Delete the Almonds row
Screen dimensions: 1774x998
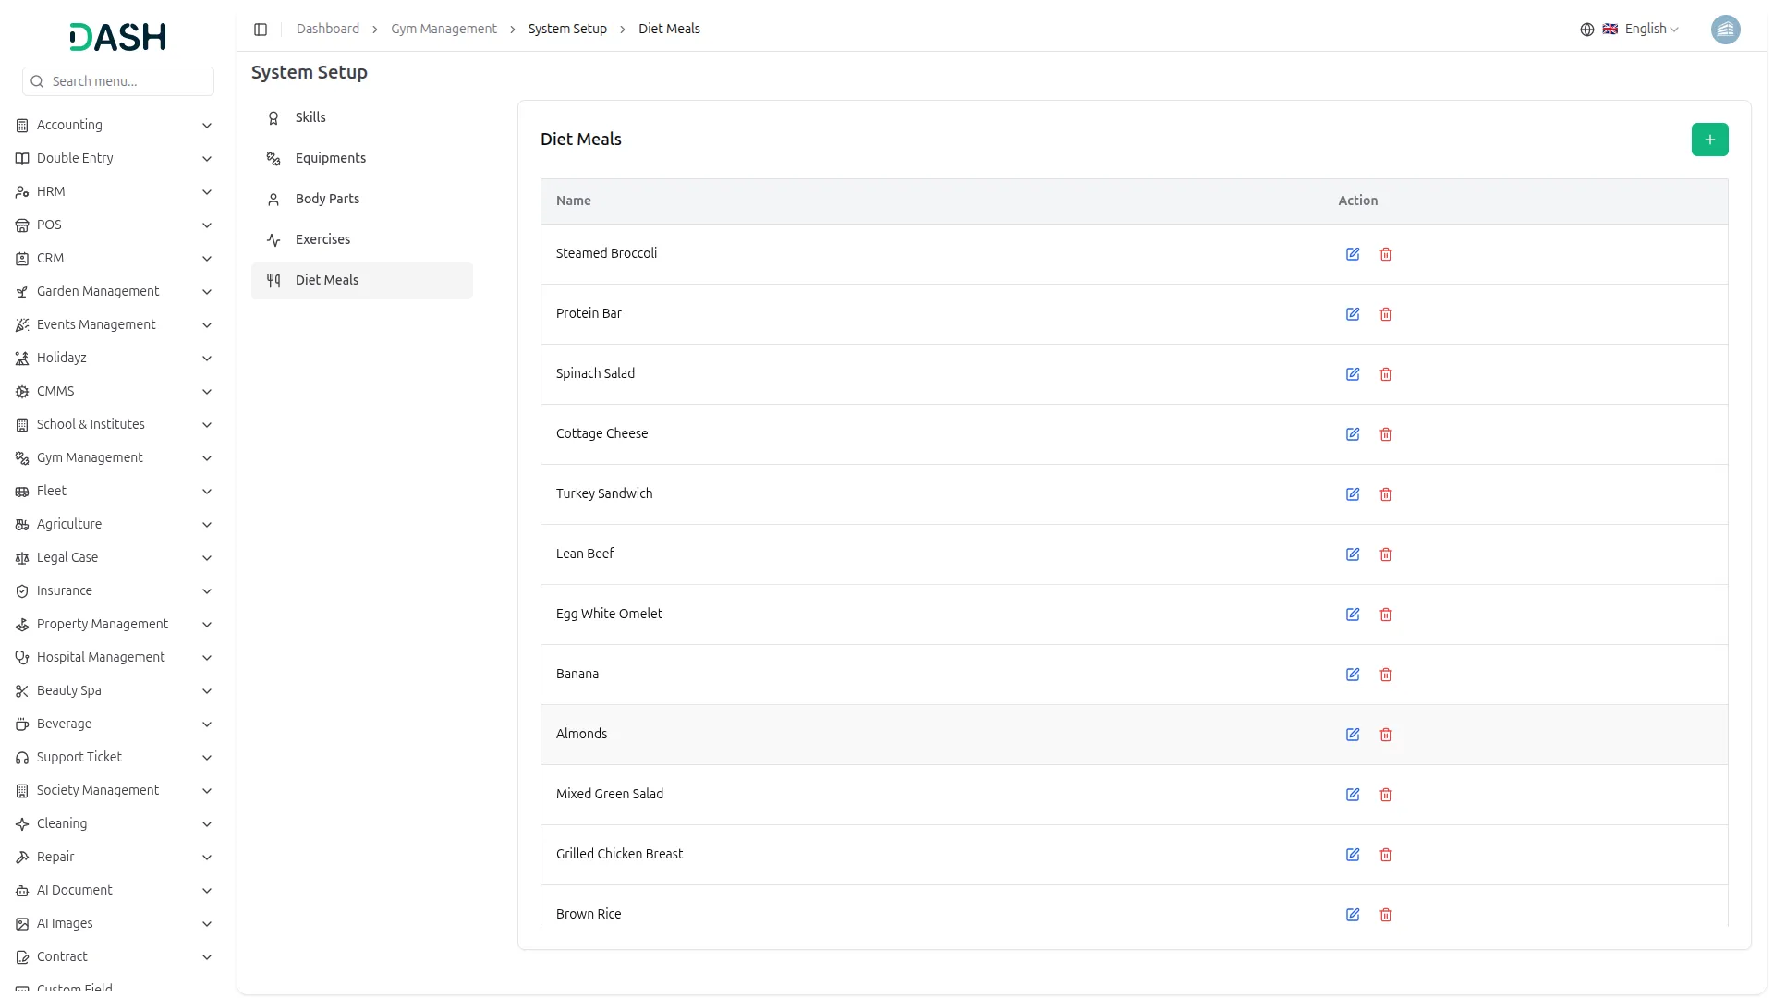tap(1386, 735)
